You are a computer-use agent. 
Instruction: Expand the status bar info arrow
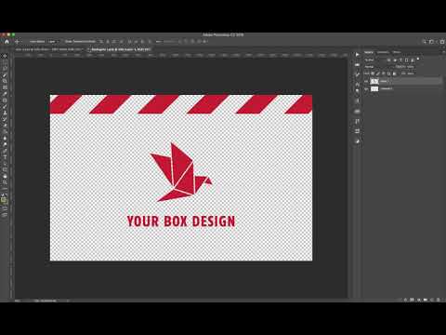[68, 301]
